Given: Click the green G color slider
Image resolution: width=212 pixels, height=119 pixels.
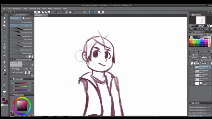Looking at the screenshot, I should [21, 87].
